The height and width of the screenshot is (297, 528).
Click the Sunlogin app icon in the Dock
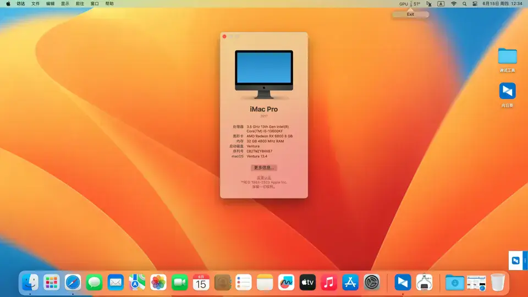pyautogui.click(x=403, y=282)
